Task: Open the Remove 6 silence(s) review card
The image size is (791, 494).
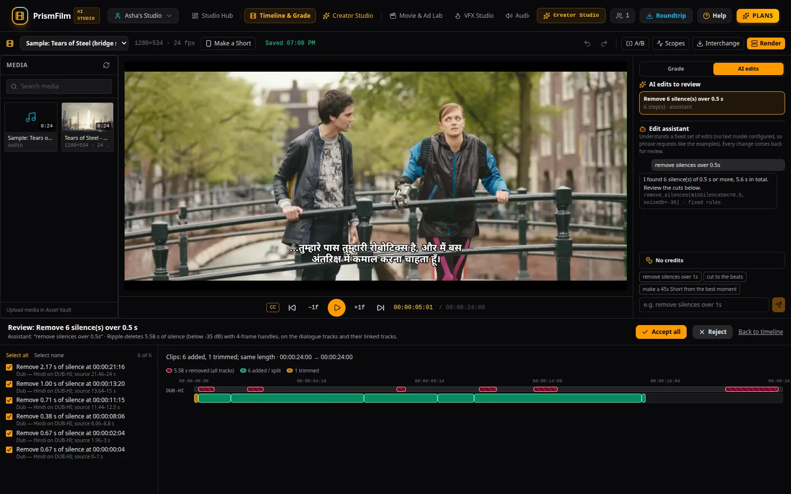Action: 712,103
